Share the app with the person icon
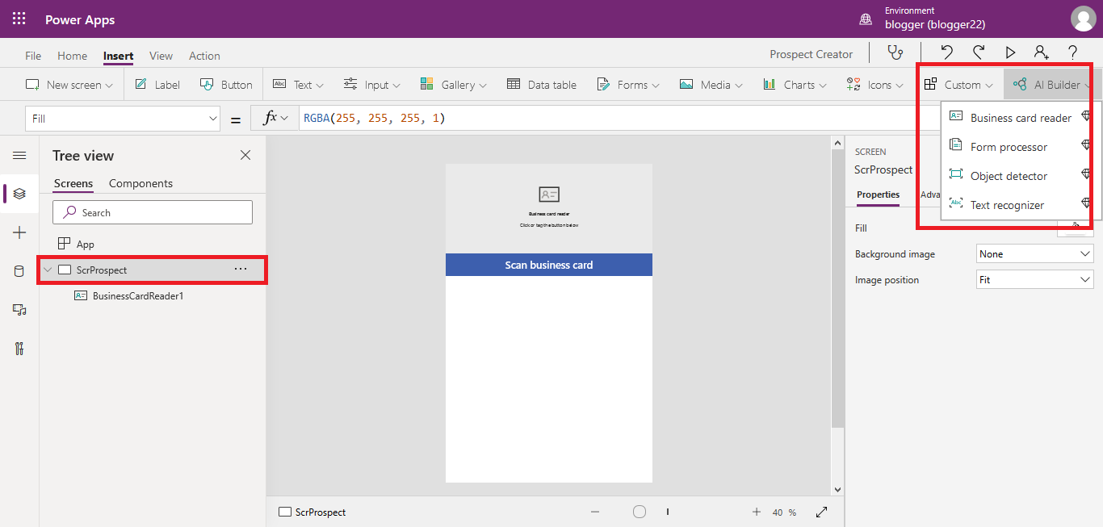This screenshot has width=1103, height=527. coord(1042,52)
